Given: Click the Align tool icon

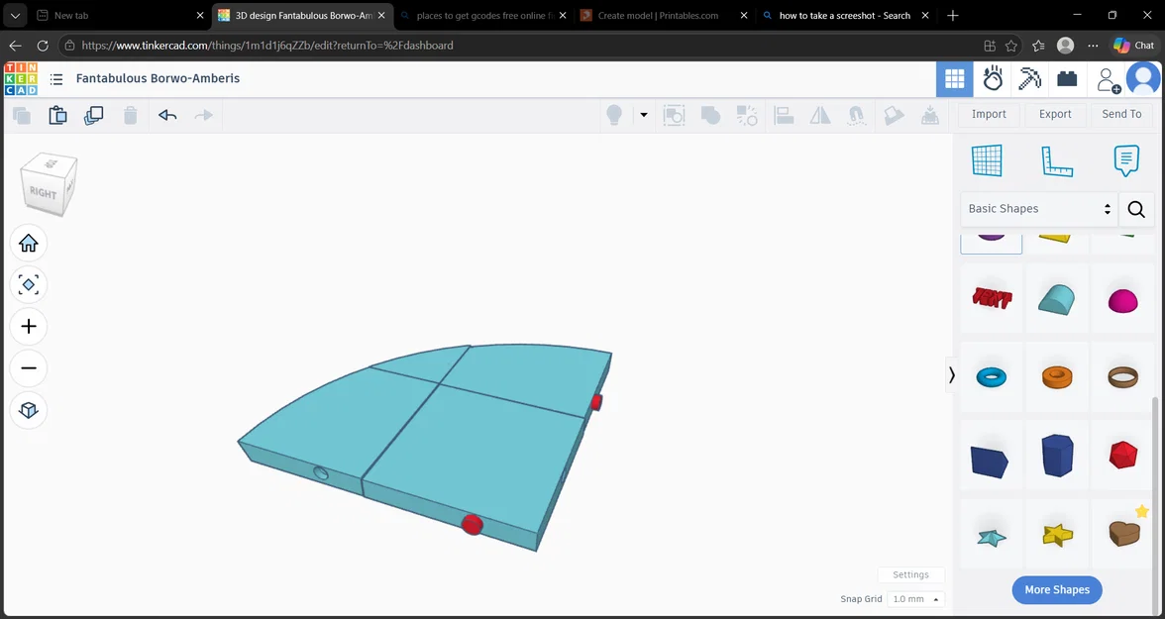Looking at the screenshot, I should click(784, 115).
